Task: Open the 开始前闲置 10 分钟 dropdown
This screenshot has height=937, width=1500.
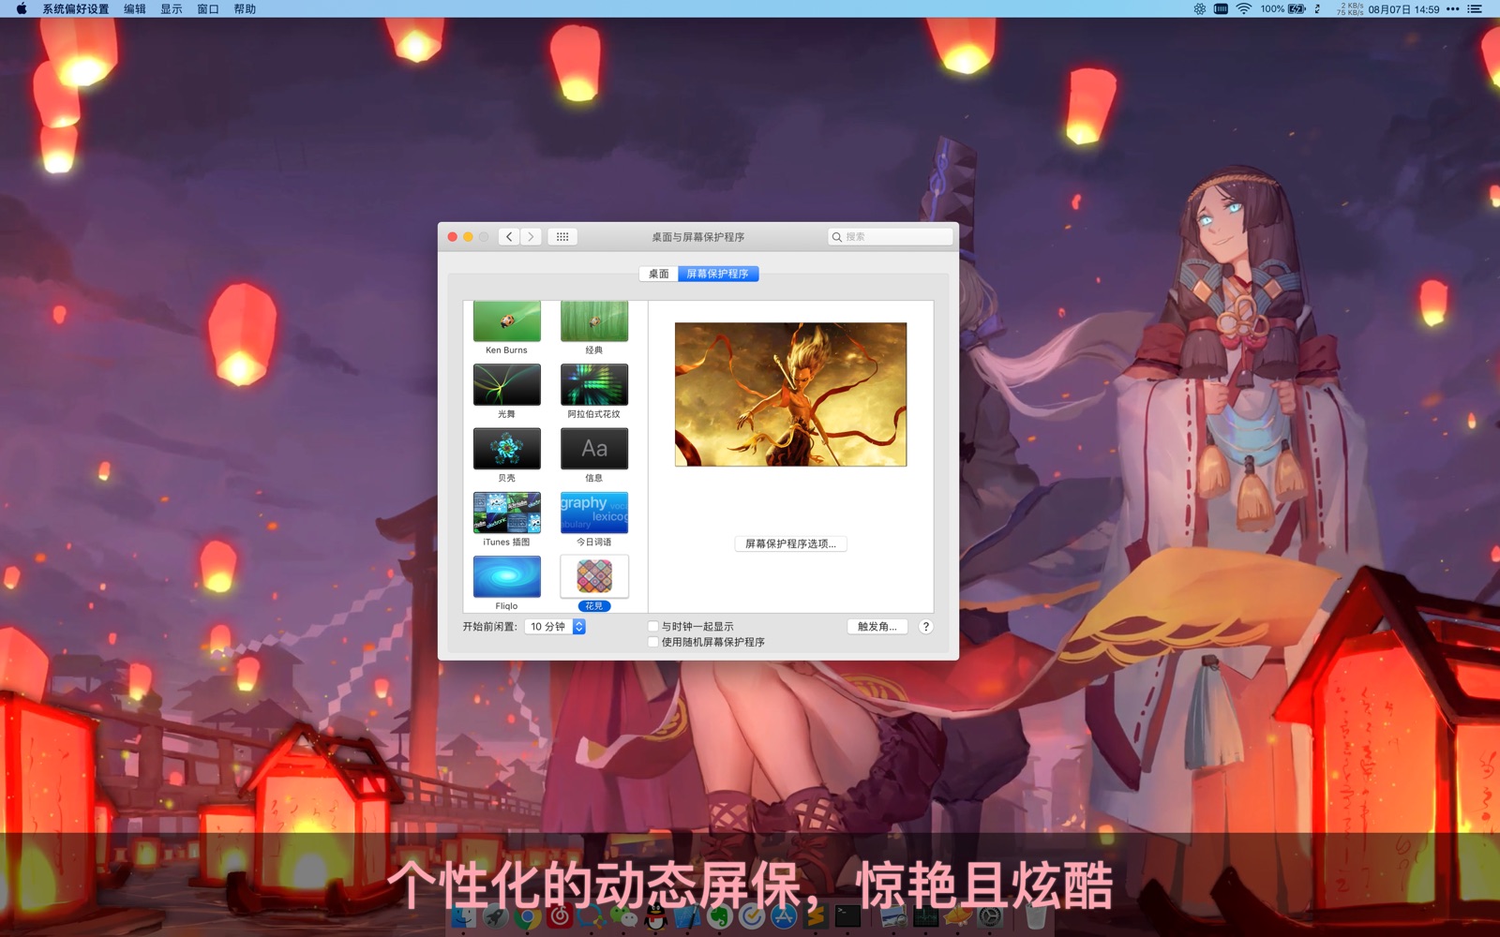Action: tap(555, 627)
